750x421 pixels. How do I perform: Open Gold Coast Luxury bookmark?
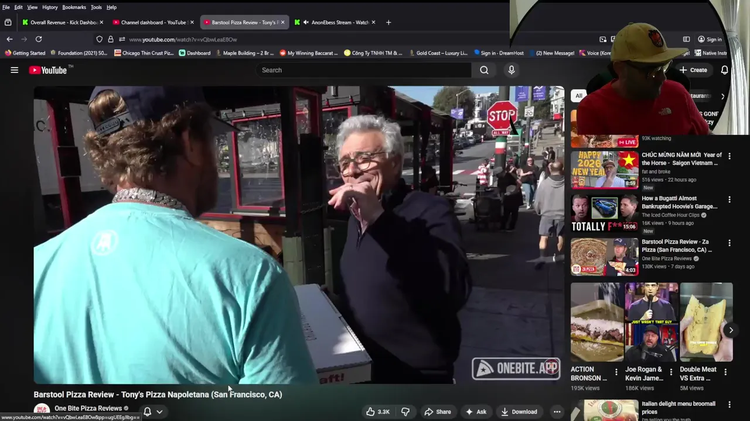point(438,53)
